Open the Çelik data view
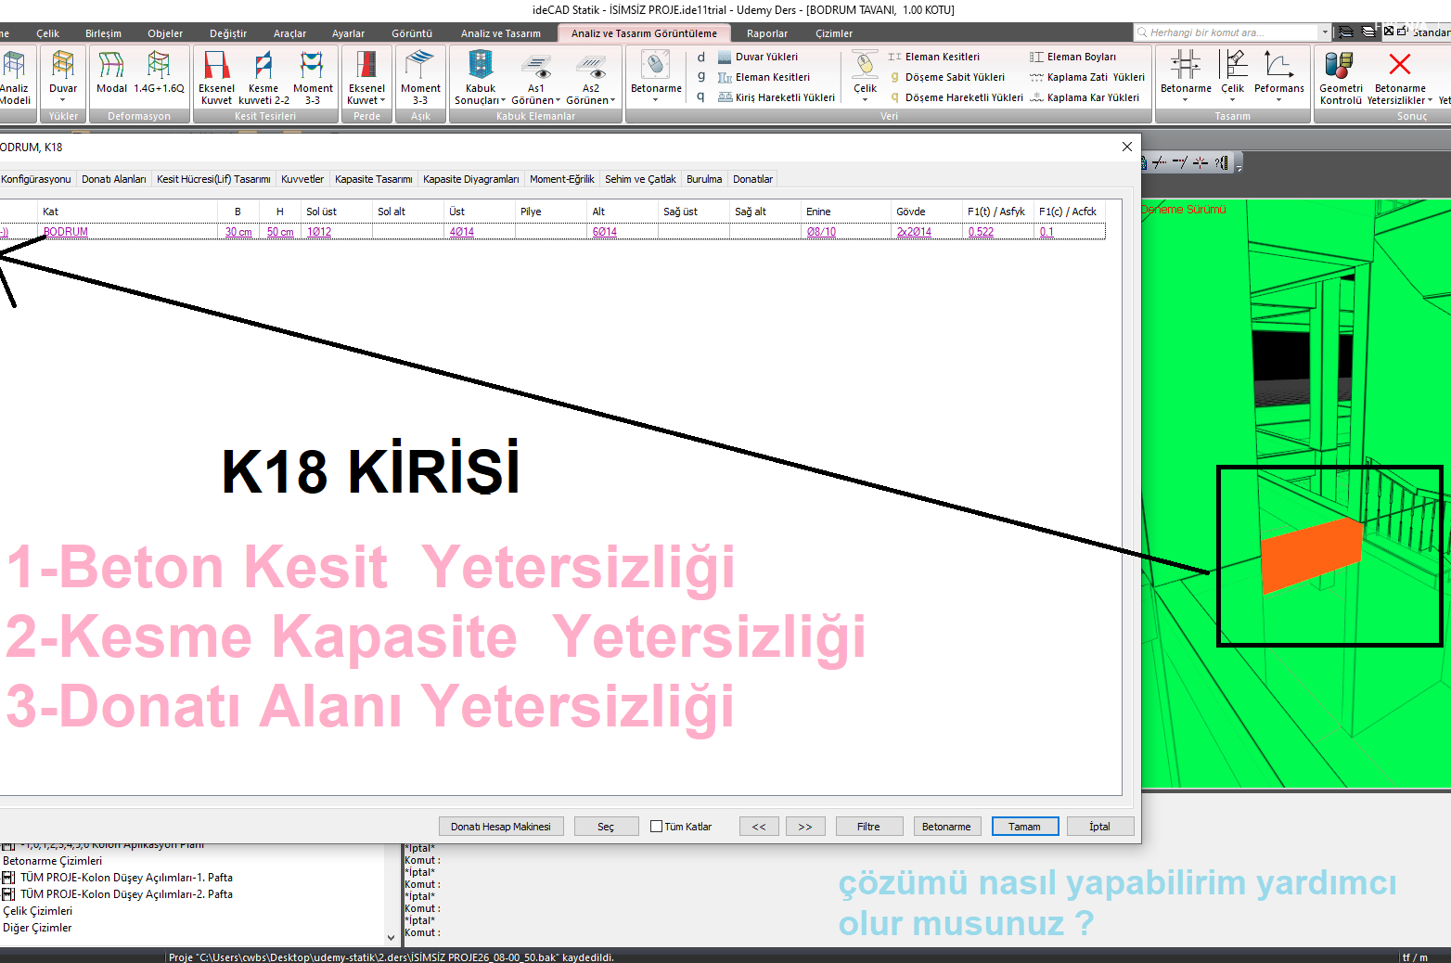 [865, 76]
